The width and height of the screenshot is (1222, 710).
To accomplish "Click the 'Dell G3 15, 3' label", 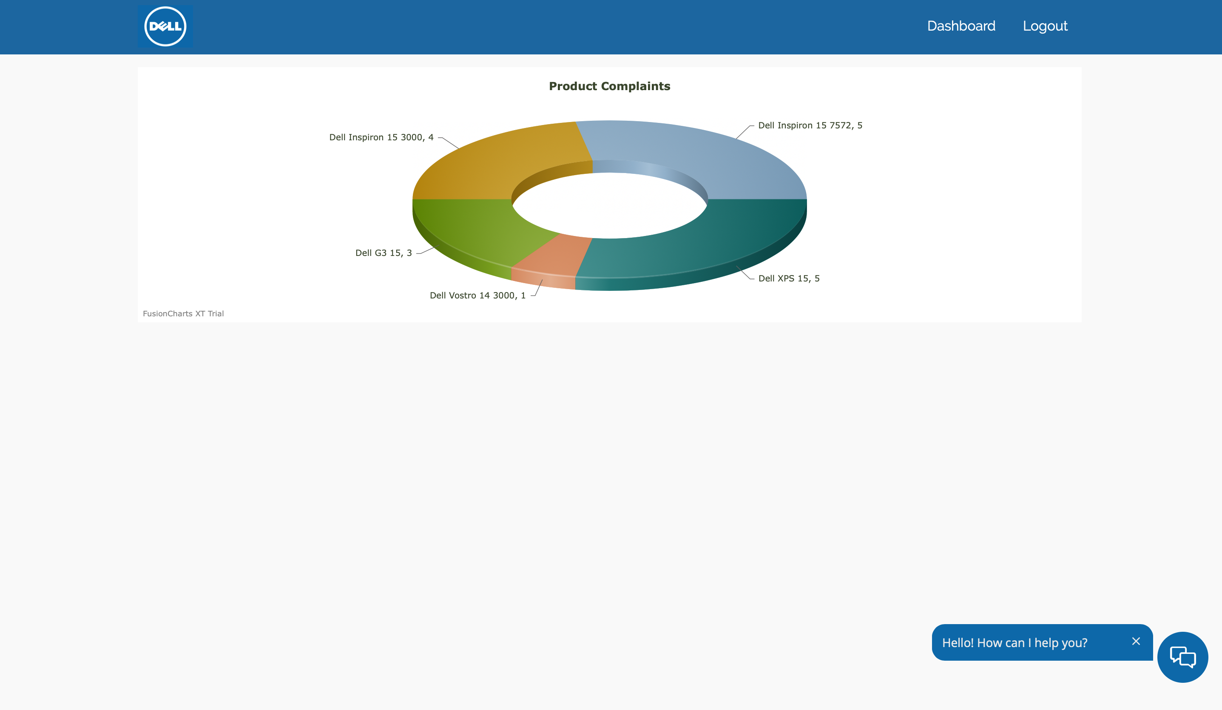I will [384, 253].
